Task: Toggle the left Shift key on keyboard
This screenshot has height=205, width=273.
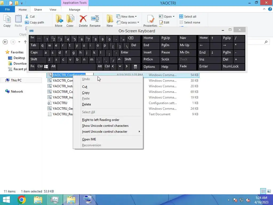Action: coord(38,60)
